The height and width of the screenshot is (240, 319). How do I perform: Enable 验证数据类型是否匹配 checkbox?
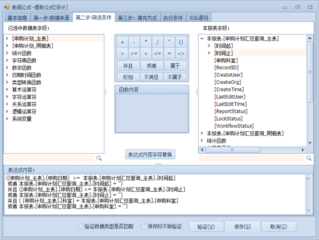(81, 226)
